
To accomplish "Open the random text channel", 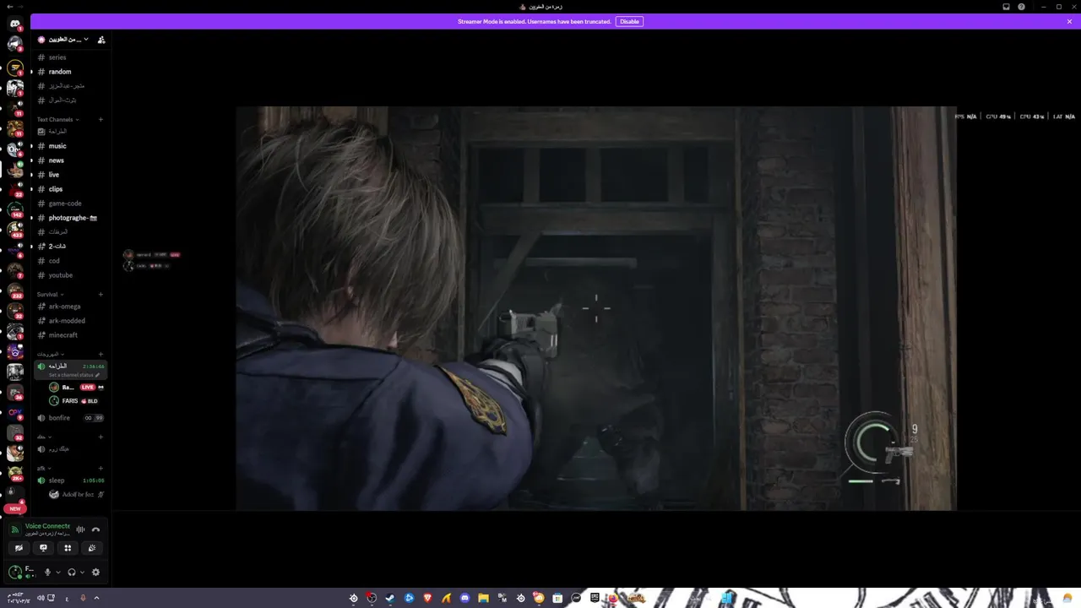I will [x=71, y=72].
